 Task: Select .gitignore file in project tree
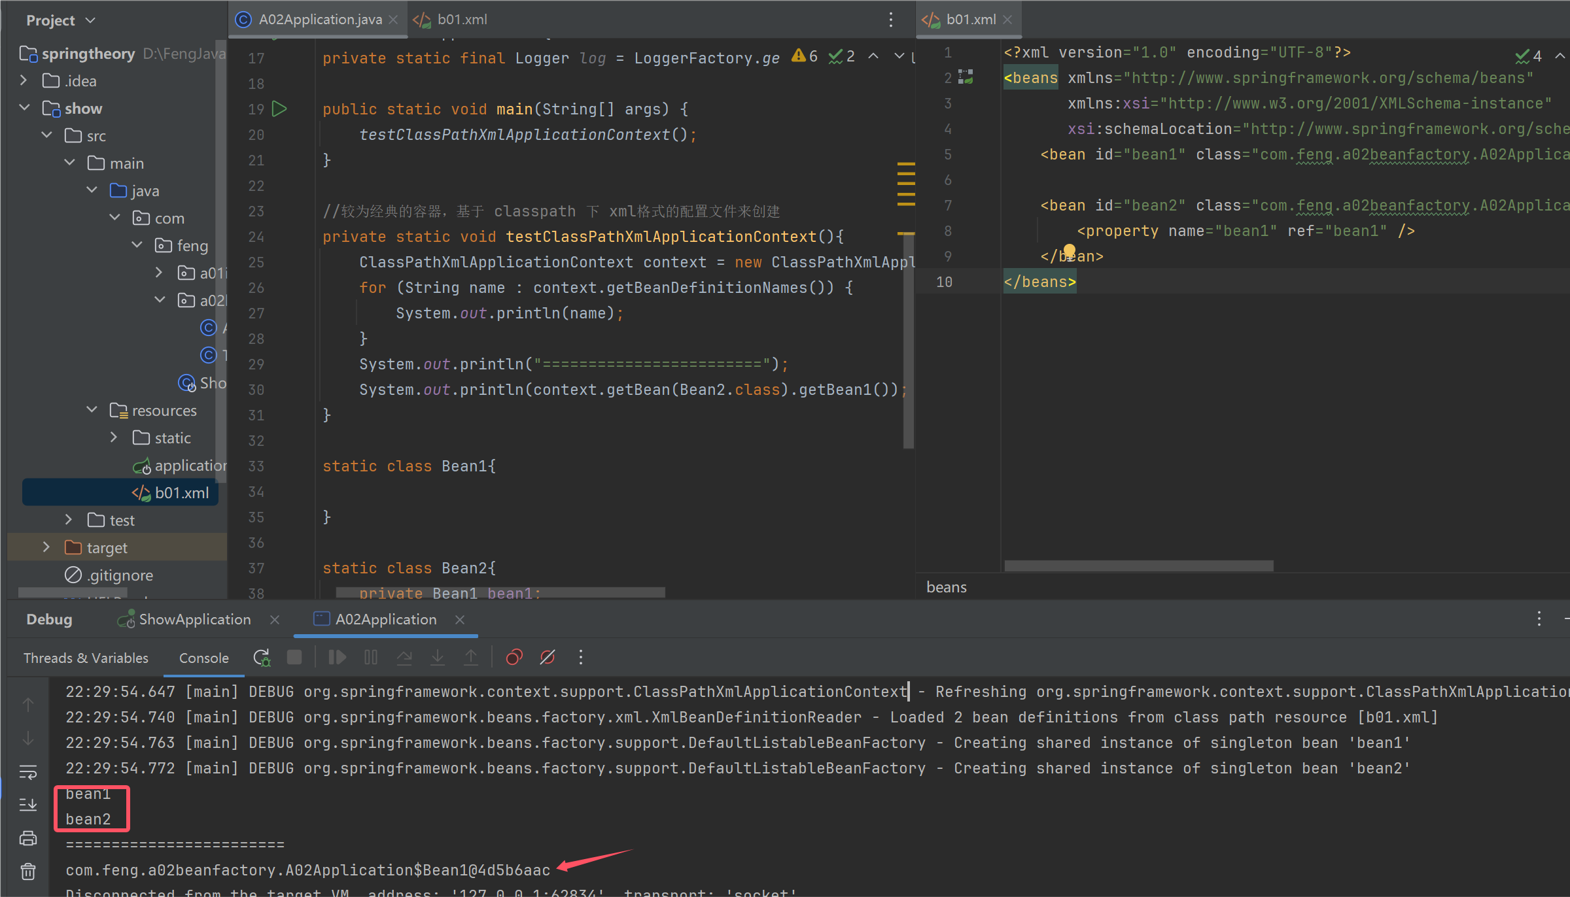coord(109,575)
